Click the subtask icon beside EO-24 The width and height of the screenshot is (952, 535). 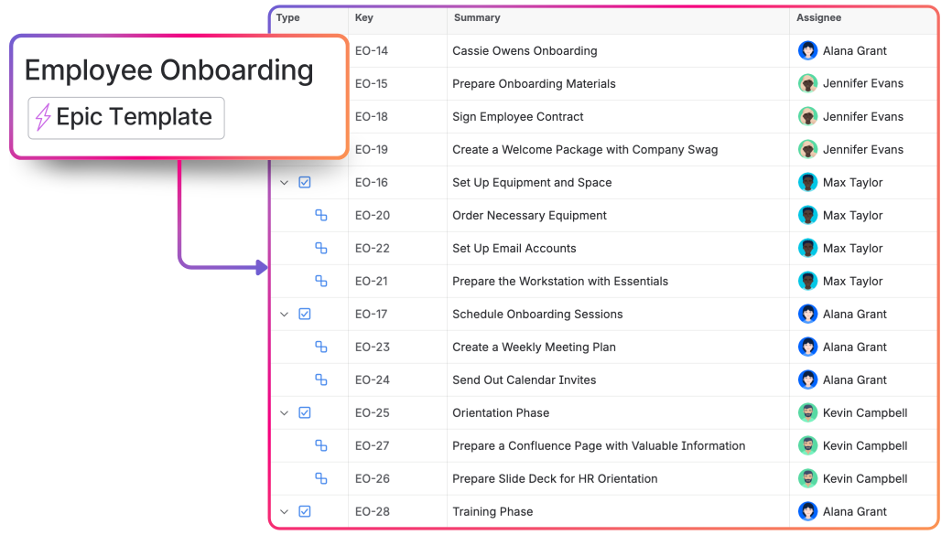(x=321, y=380)
